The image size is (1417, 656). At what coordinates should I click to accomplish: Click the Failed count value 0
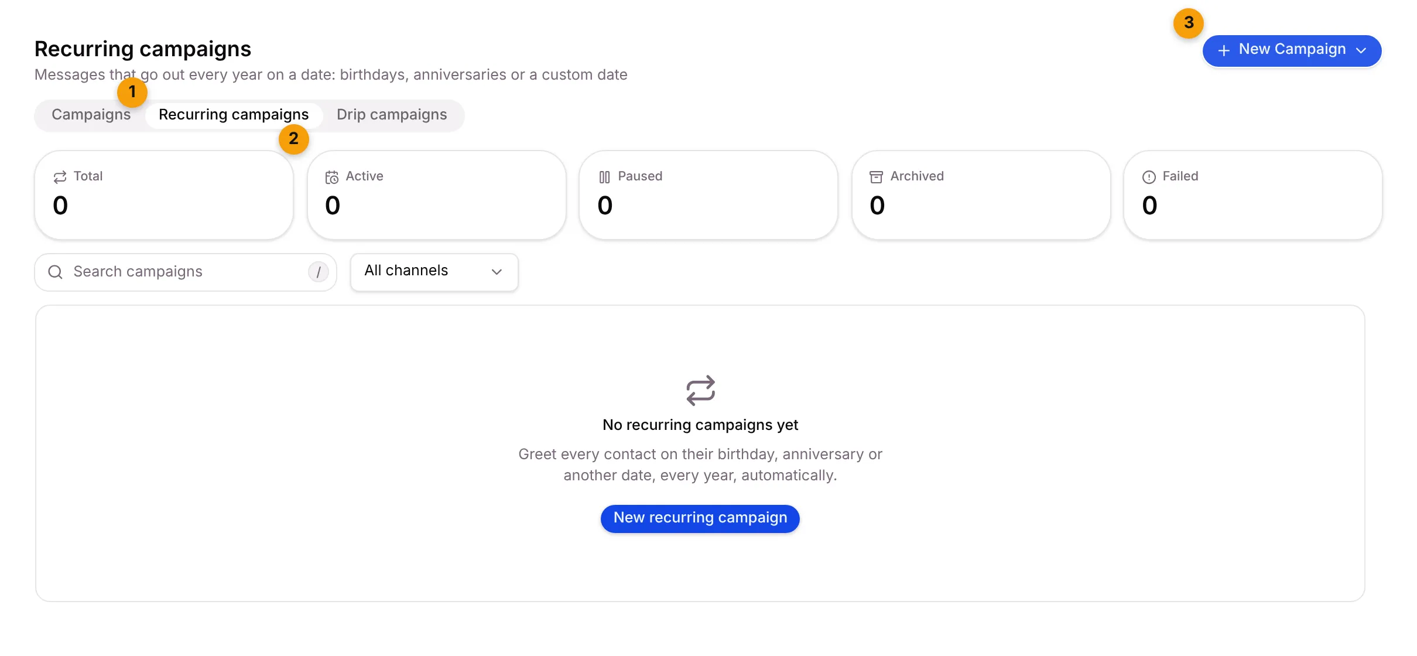coord(1149,206)
